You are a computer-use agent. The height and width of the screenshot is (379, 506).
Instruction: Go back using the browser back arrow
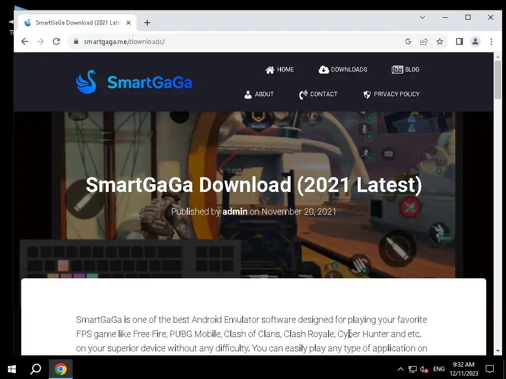[x=25, y=41]
